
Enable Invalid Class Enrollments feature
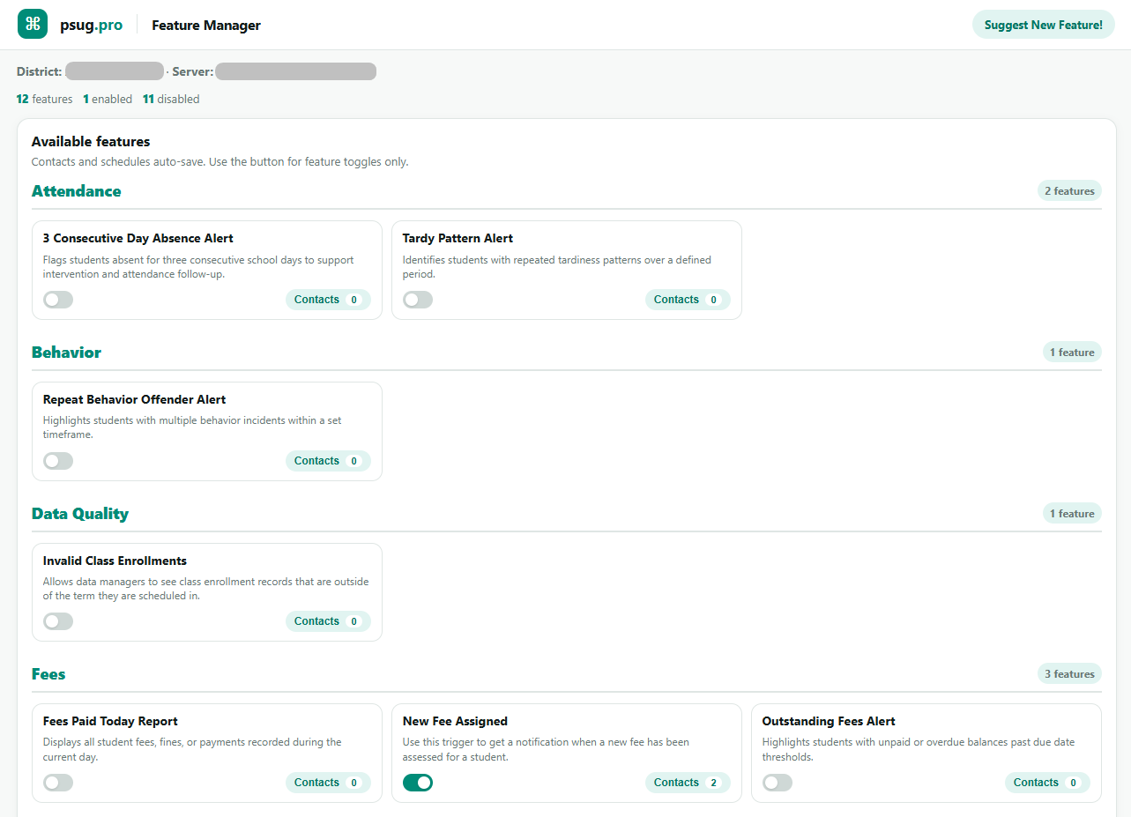[58, 621]
